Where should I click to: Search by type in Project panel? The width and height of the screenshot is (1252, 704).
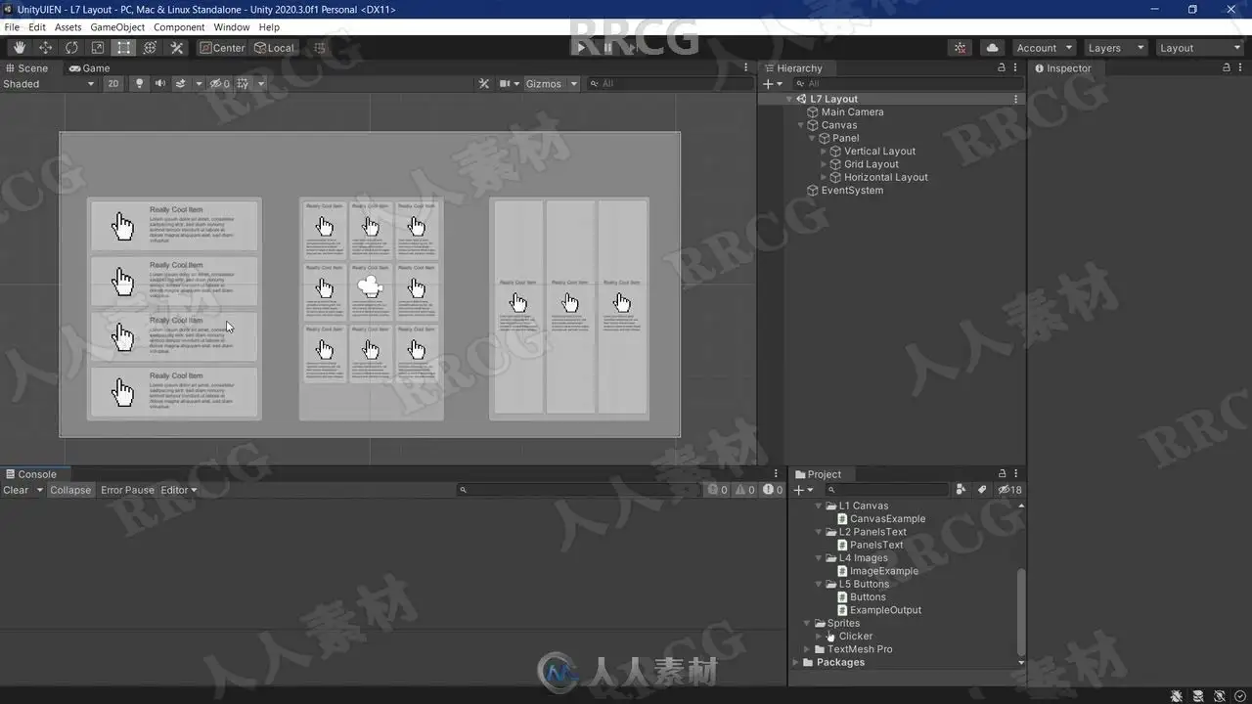[961, 490]
